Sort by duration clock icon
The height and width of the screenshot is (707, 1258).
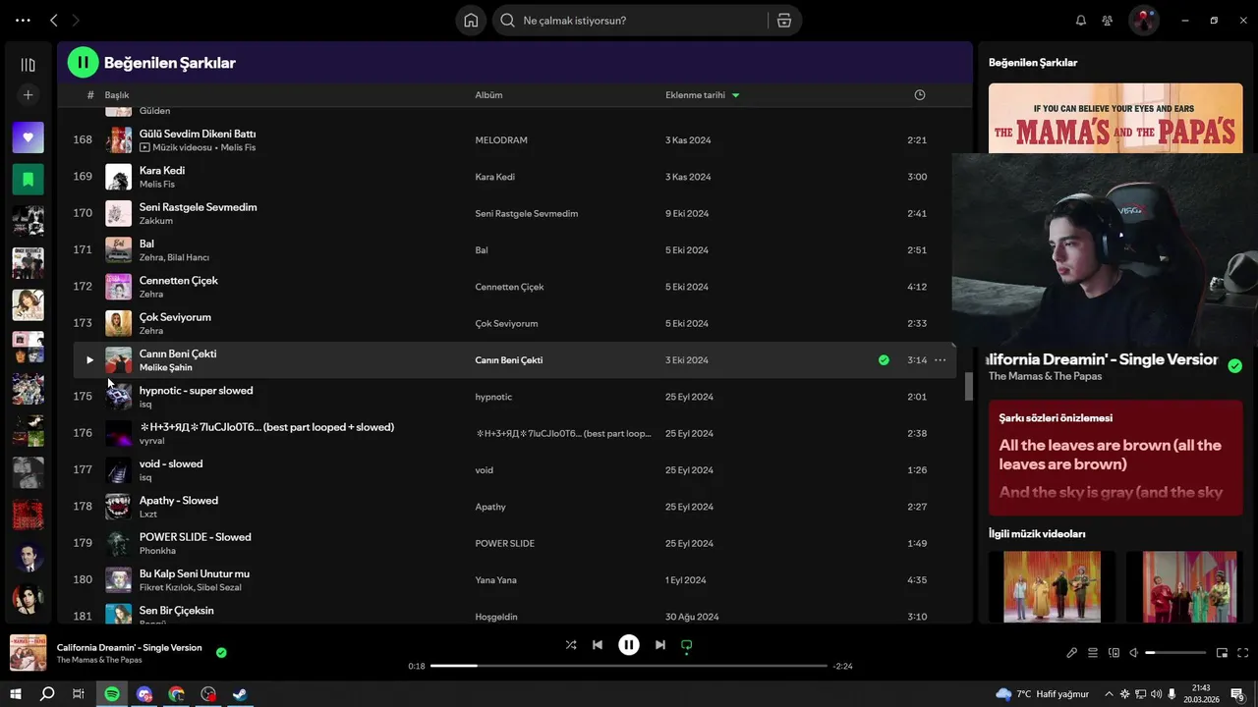(x=920, y=95)
